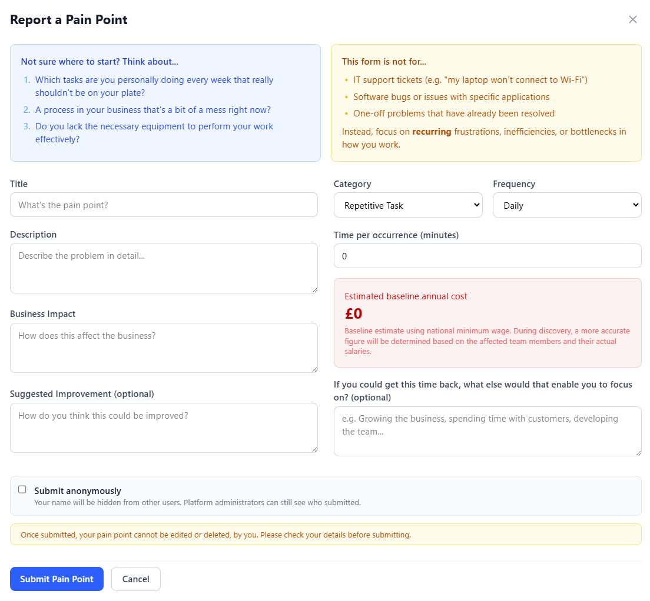
Task: Check the Submit anonymously checkbox
Action: pos(22,489)
